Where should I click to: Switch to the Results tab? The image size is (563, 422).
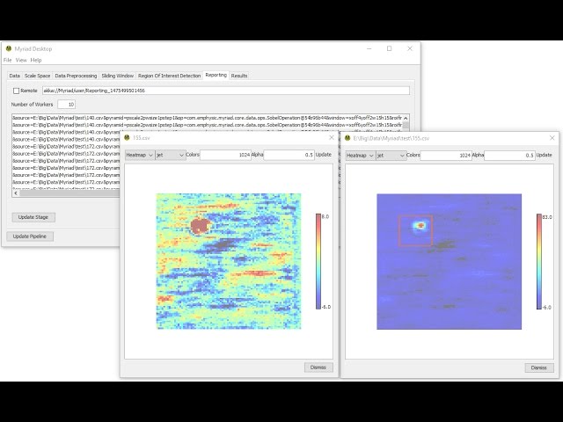(239, 76)
